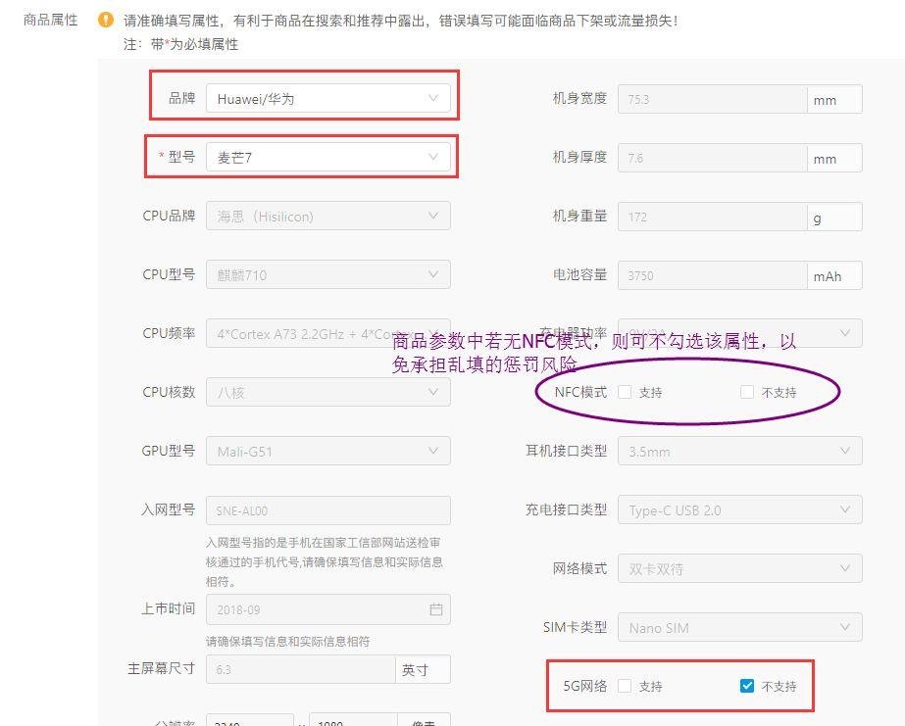Open the 耳机接口类型 3.5mm dropdown

point(740,451)
